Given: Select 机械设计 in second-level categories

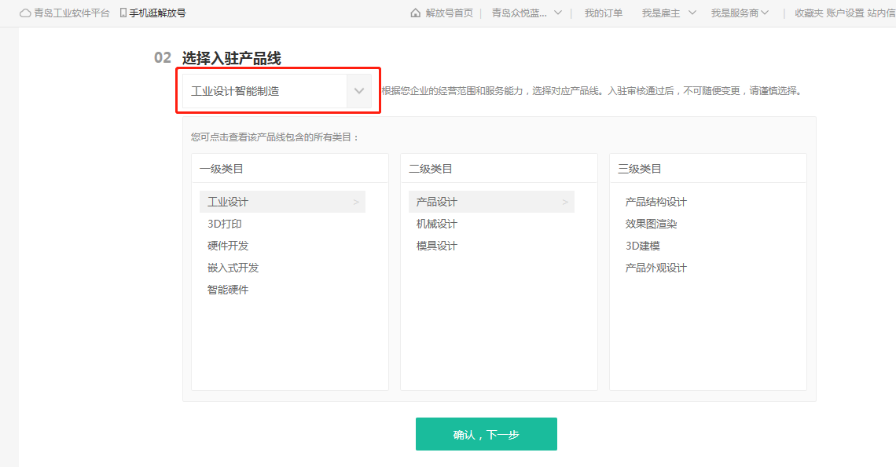Looking at the screenshot, I should (x=437, y=224).
